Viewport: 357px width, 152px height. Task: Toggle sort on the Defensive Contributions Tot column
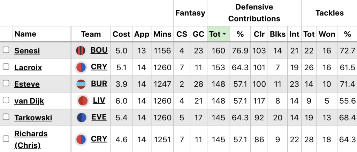click(x=218, y=34)
